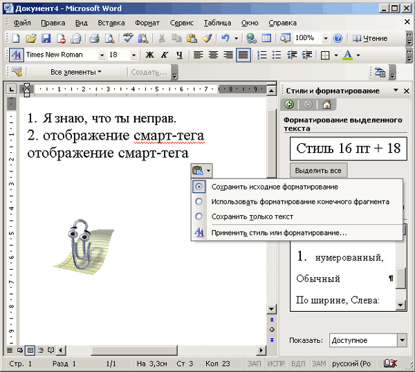Click the Выделить все button

[318, 170]
